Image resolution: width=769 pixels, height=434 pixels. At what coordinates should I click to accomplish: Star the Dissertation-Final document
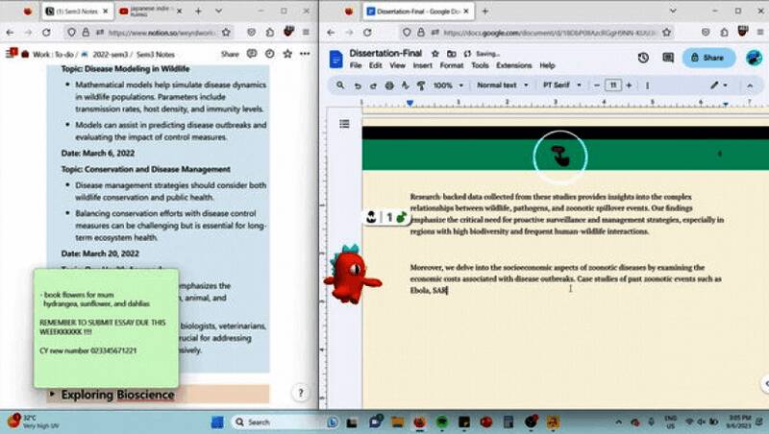[x=435, y=54]
